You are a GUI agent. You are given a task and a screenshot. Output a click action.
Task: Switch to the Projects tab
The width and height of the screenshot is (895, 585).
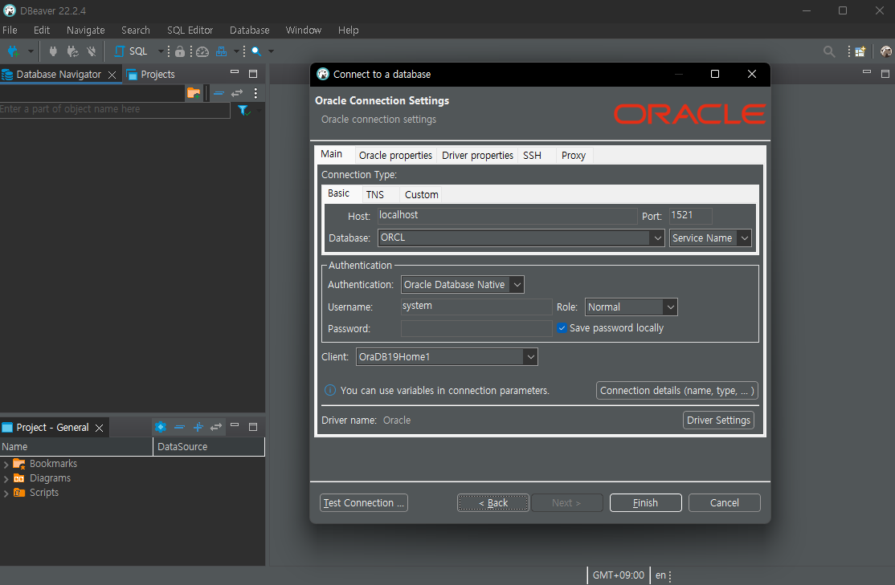coord(151,75)
